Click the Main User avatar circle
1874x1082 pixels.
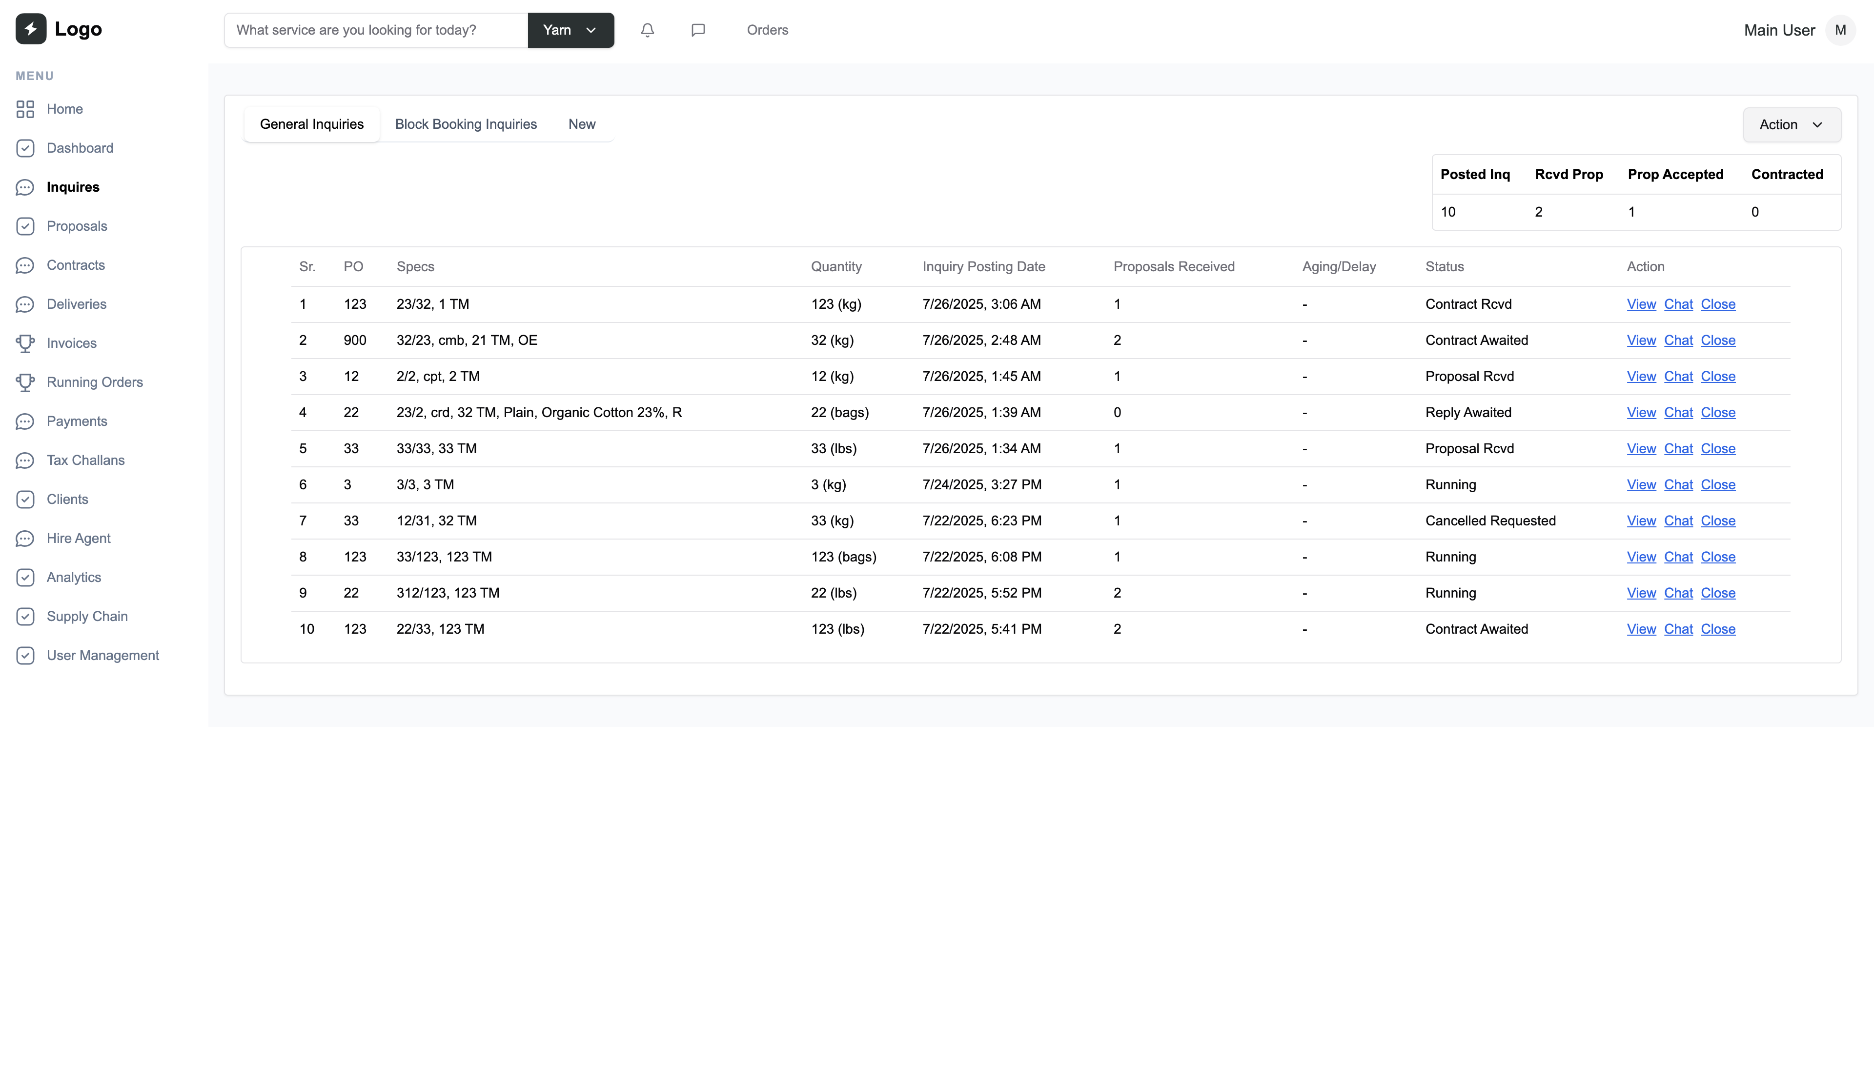click(1840, 30)
